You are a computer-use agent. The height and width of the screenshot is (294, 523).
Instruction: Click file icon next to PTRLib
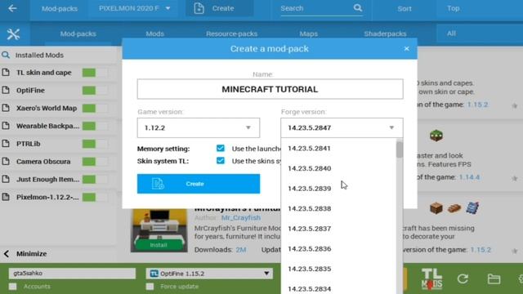pos(6,144)
